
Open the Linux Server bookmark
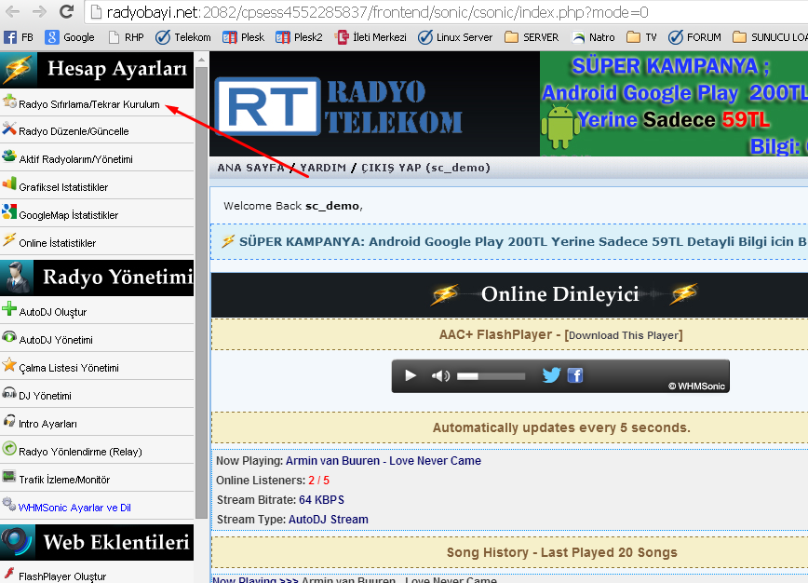point(455,37)
